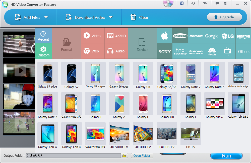Viewport: 251px width, 163px height.
Task: Click the Upgrade button
Action: click(224, 17)
